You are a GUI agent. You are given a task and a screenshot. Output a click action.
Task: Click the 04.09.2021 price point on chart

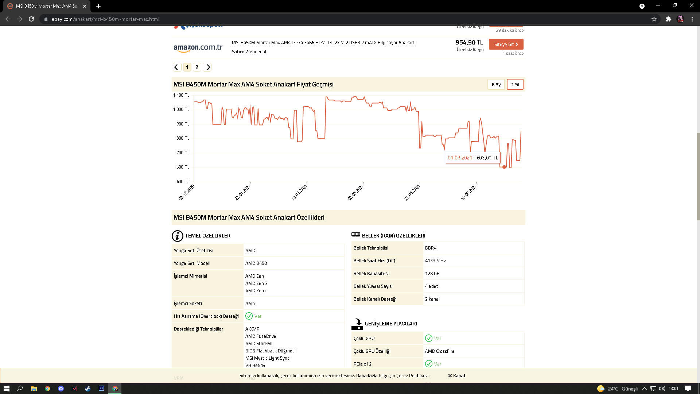504,167
